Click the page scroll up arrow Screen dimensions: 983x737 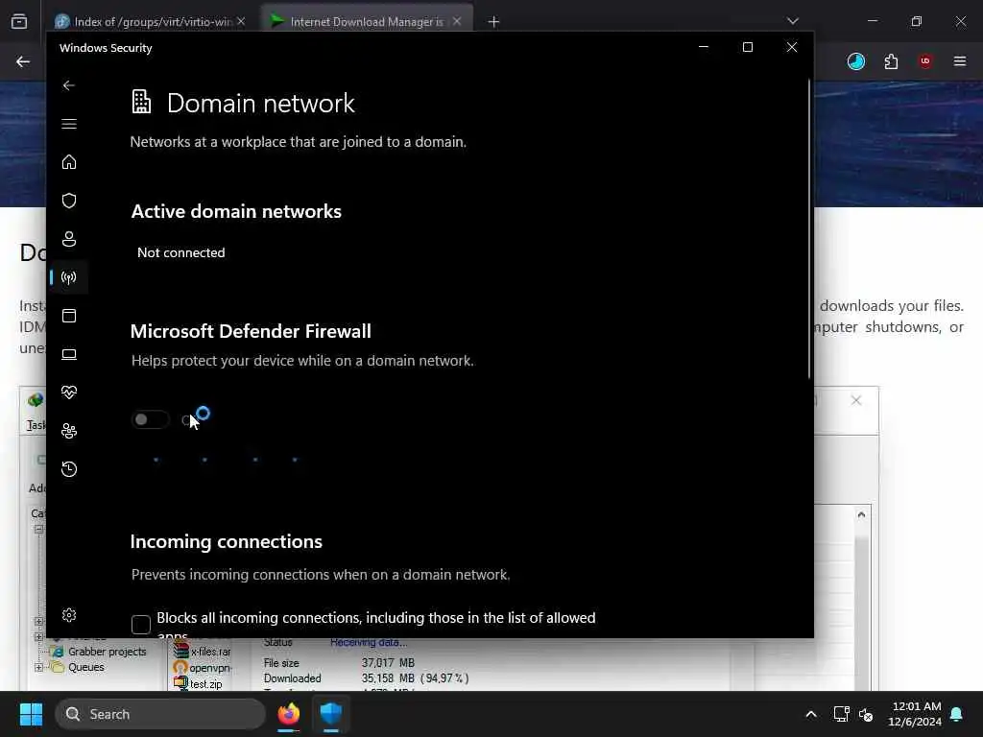pos(861,514)
